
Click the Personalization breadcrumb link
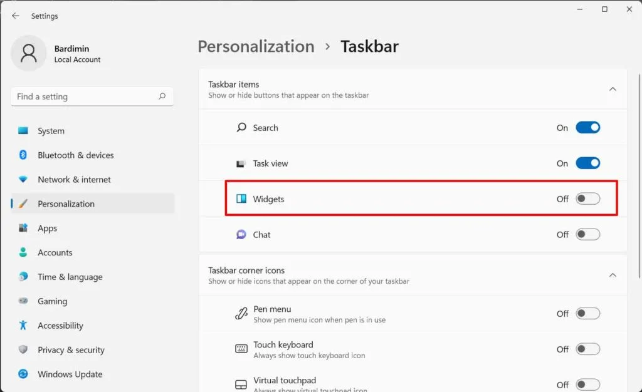(x=256, y=46)
